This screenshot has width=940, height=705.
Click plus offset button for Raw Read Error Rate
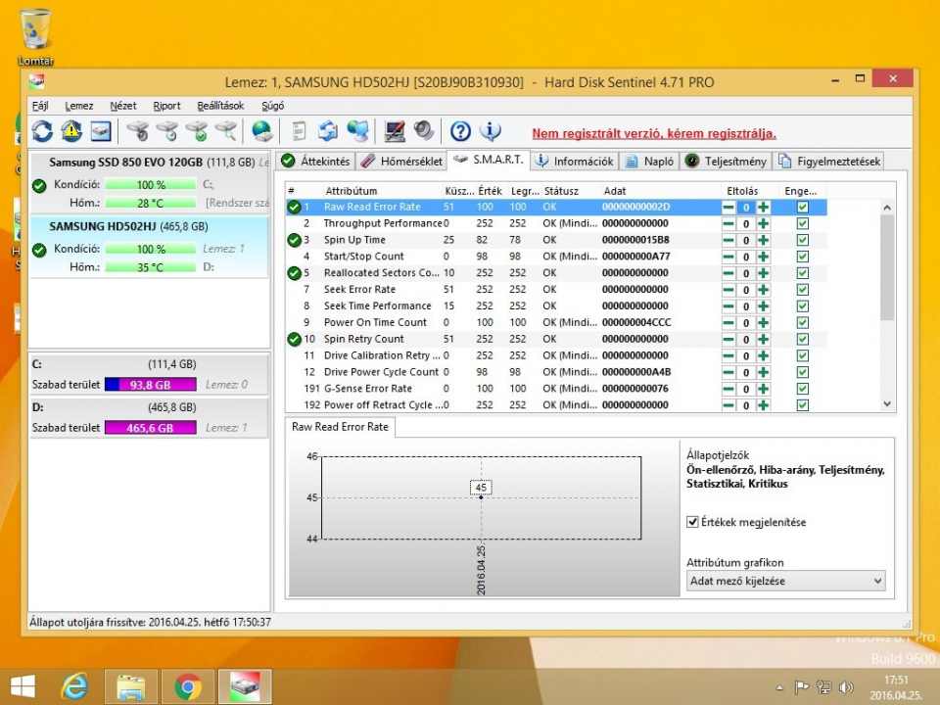pyautogui.click(x=763, y=207)
